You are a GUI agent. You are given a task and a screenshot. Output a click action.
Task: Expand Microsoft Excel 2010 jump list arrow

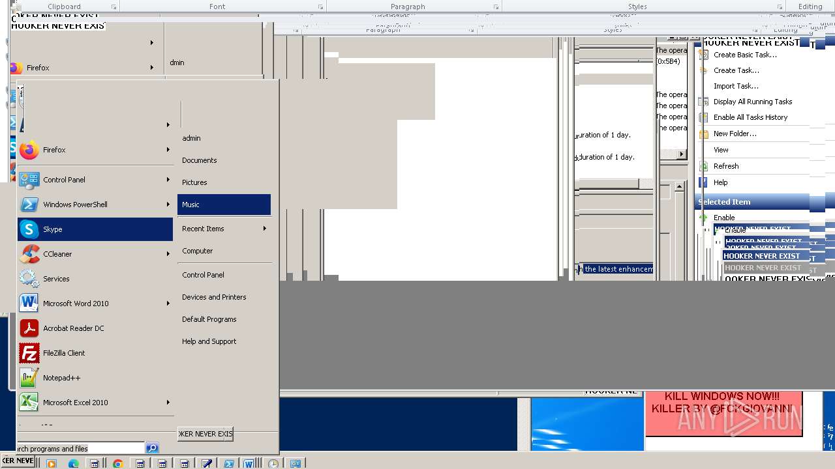pos(168,403)
